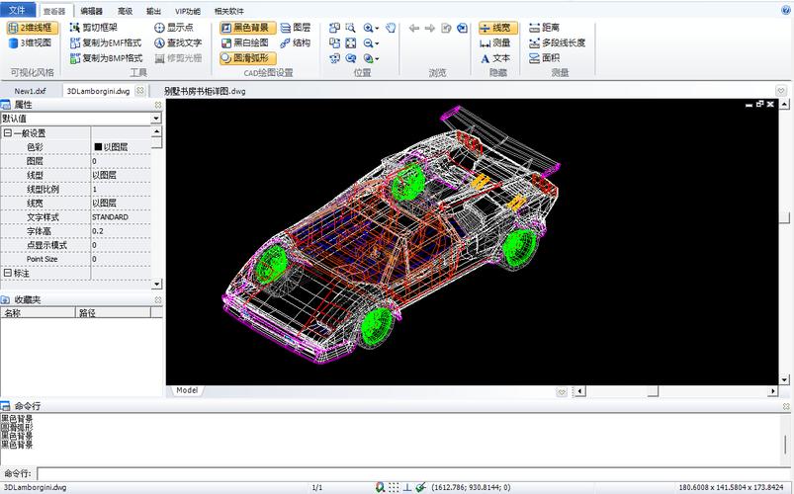The image size is (794, 494).
Task: Switch to the 别墅书房书柜详图.dwg document tab
Action: [x=205, y=91]
